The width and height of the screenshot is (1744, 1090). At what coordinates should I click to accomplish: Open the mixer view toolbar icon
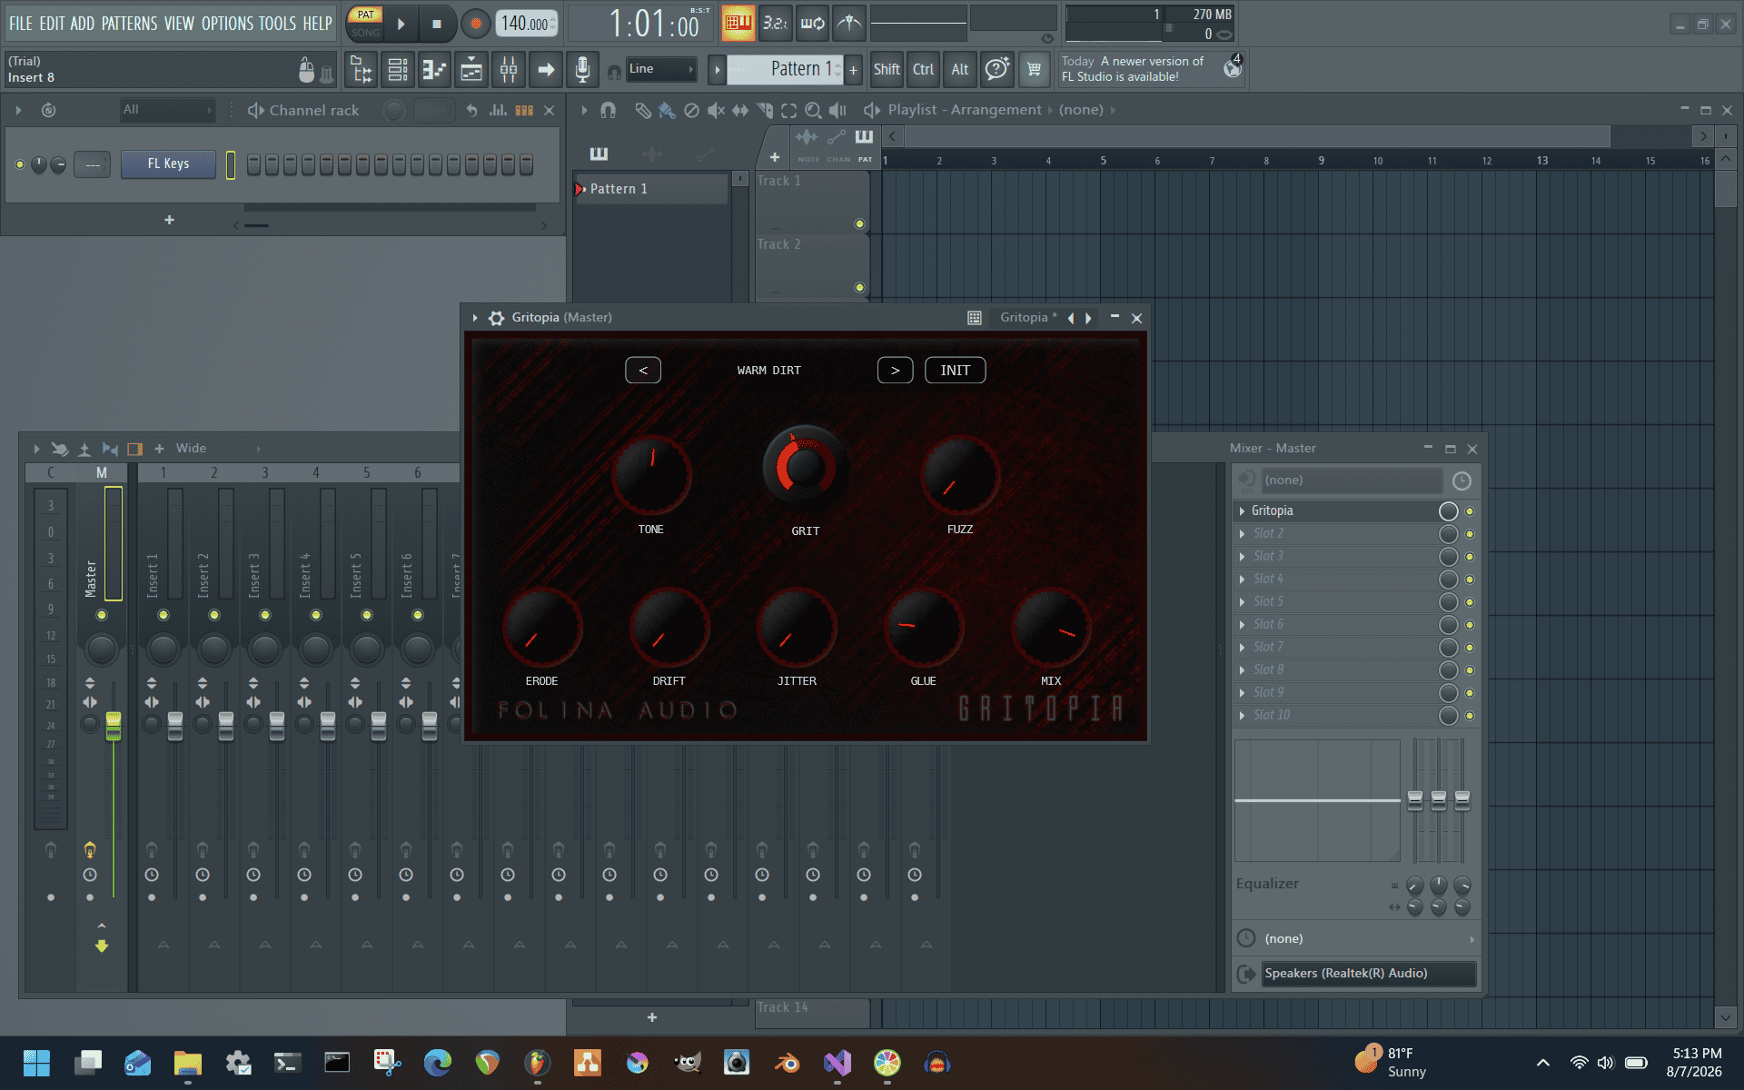509,70
